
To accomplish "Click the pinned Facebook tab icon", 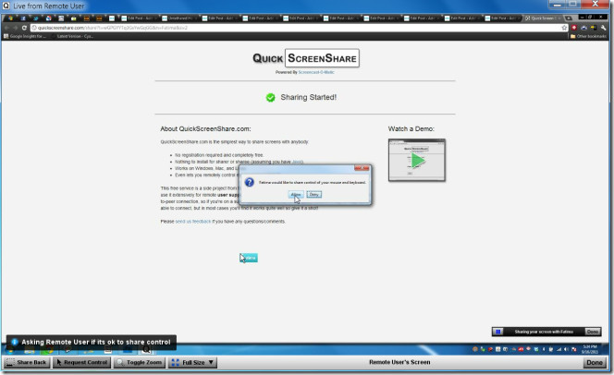I will (23, 18).
